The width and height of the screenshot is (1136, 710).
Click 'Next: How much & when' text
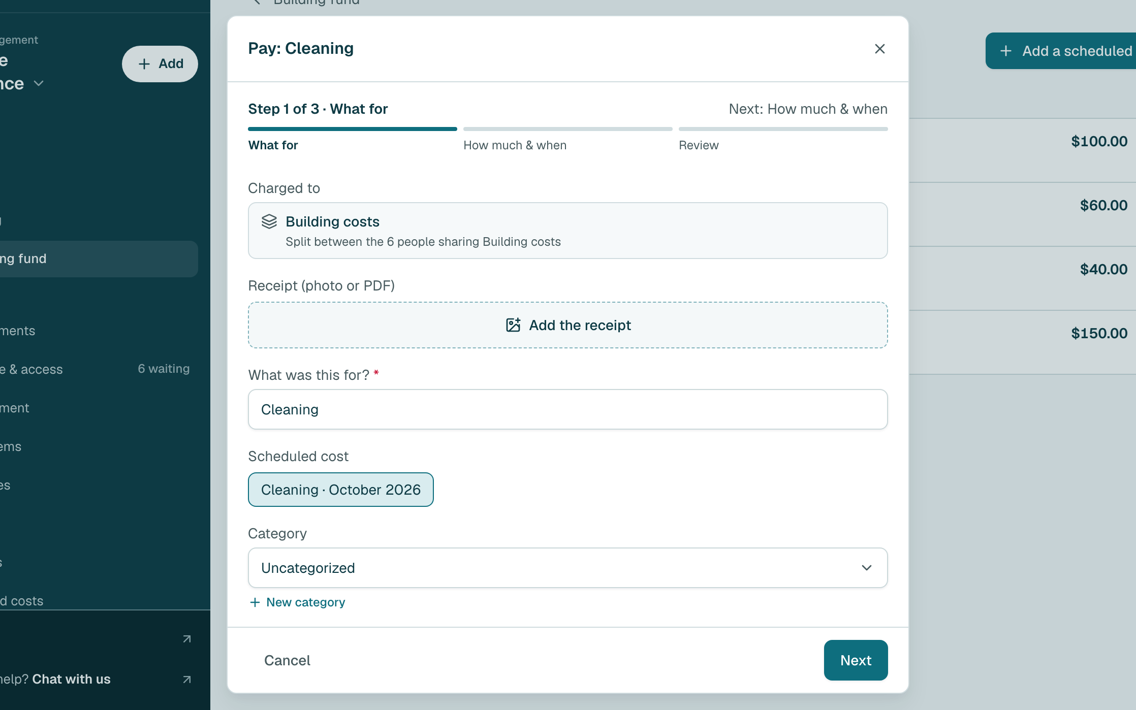pos(808,109)
